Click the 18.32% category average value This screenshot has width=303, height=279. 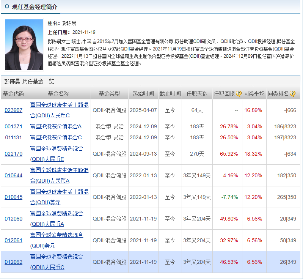pos(253,154)
